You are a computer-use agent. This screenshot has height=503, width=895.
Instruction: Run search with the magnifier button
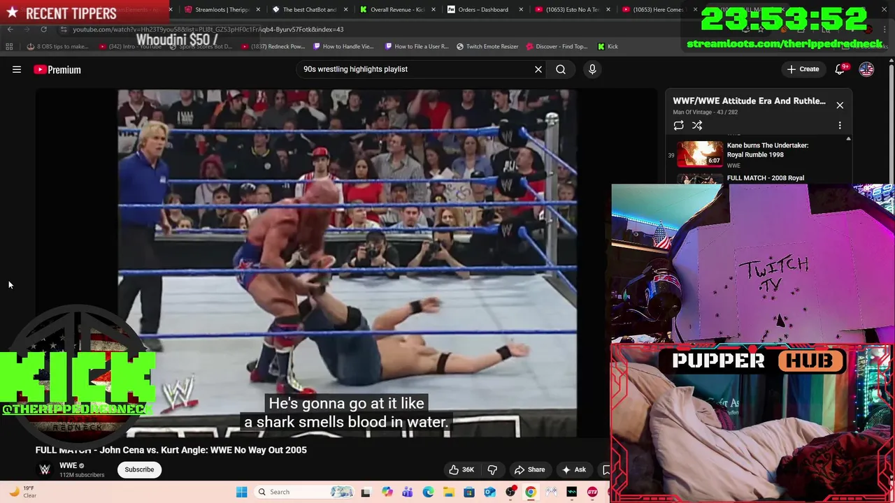pyautogui.click(x=561, y=69)
